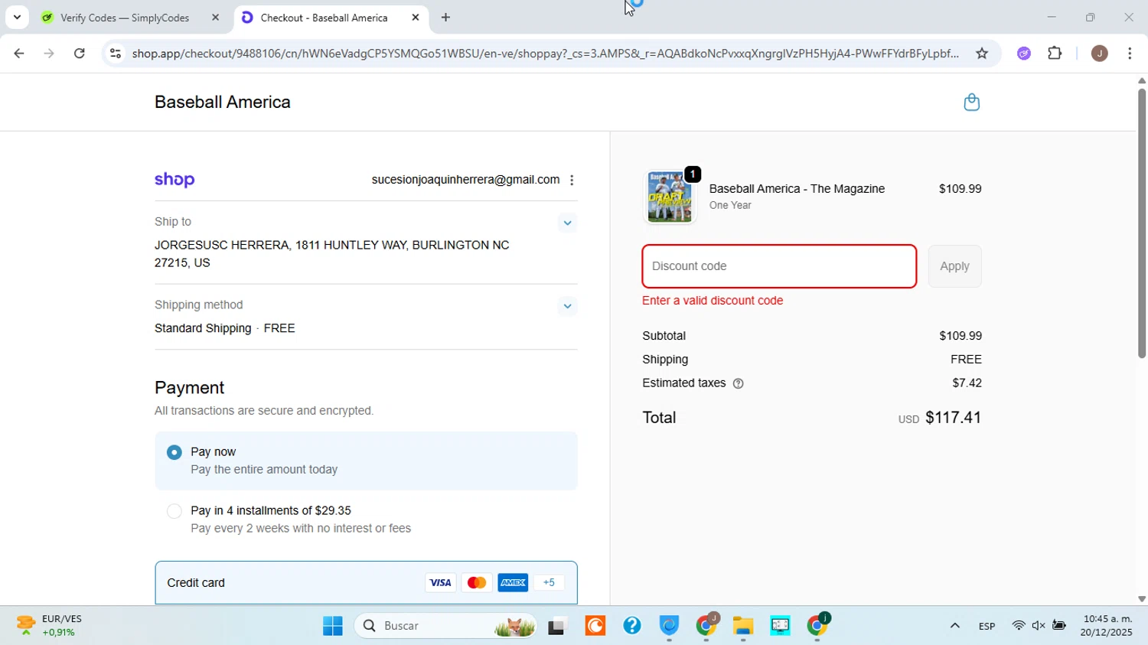
Task: Expand the Ship to address section
Action: (567, 223)
